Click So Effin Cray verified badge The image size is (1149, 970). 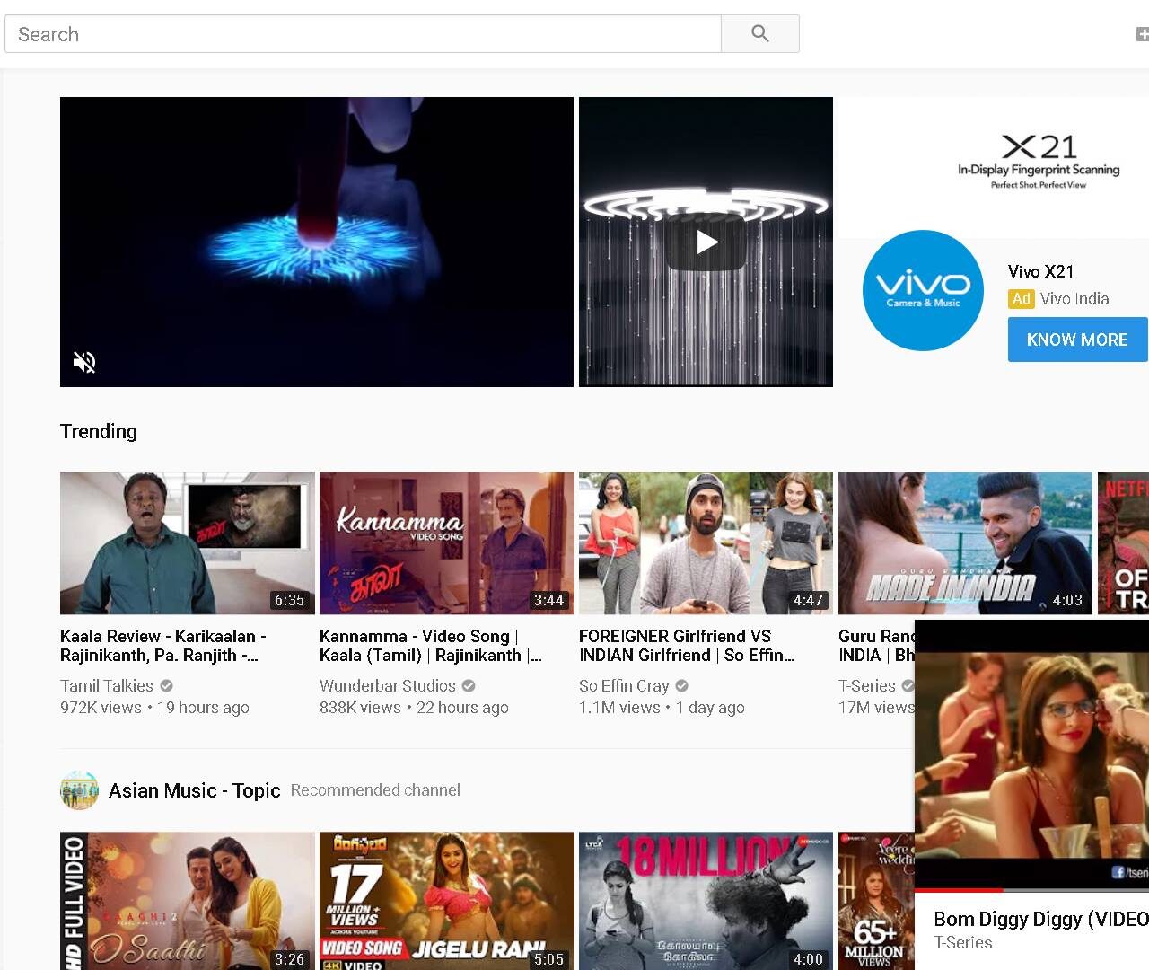click(x=682, y=686)
